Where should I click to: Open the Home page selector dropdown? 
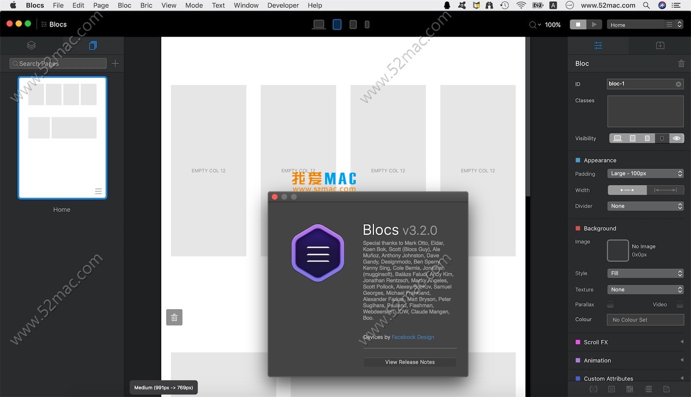(645, 24)
